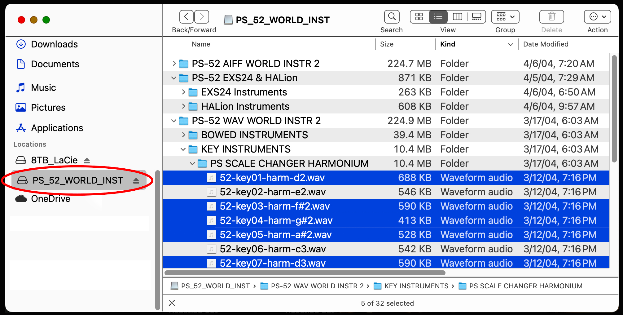
Task: Click PS_52_WORLD_INST in the path bar
Action: pyautogui.click(x=210, y=286)
